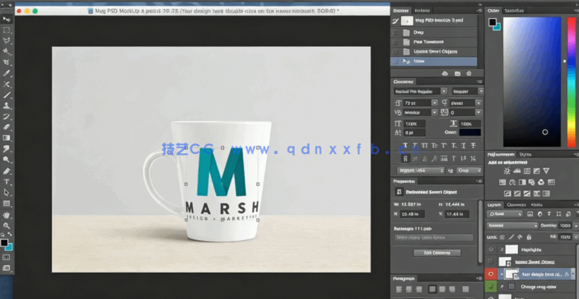
Task: Toggle Faux Bold in Character panel
Action: point(405,146)
